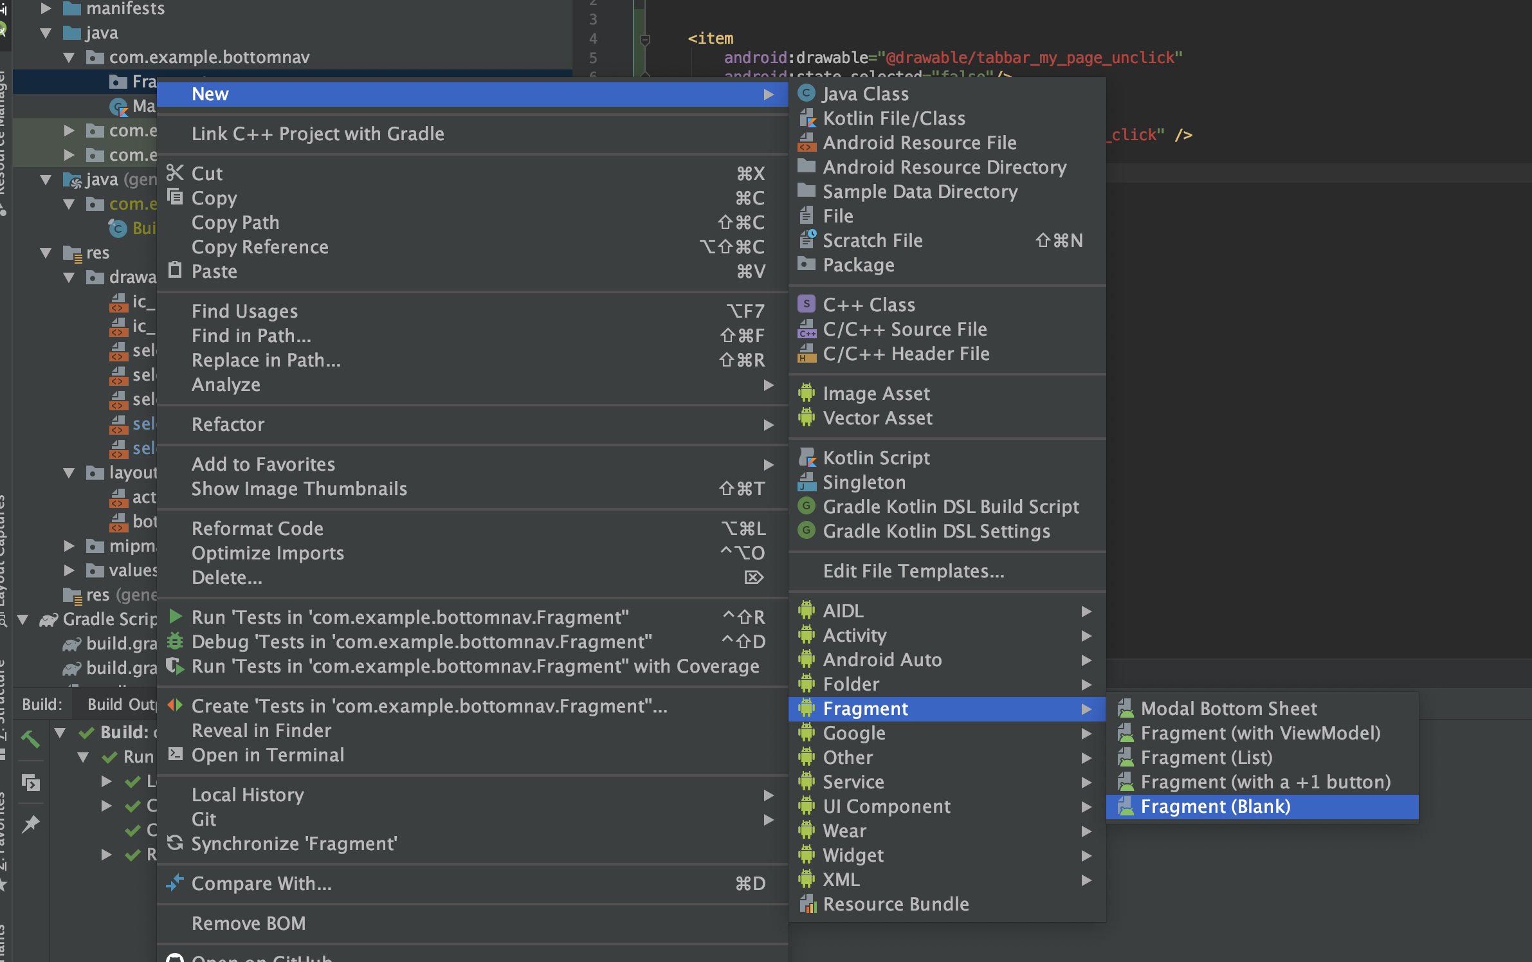Click the Cut scissors icon in context menu
The width and height of the screenshot is (1532, 962).
point(175,173)
